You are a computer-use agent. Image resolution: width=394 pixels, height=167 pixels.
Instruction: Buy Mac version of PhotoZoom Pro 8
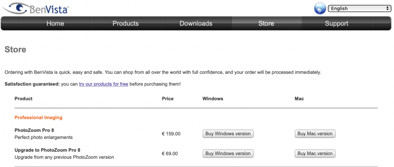point(315,134)
